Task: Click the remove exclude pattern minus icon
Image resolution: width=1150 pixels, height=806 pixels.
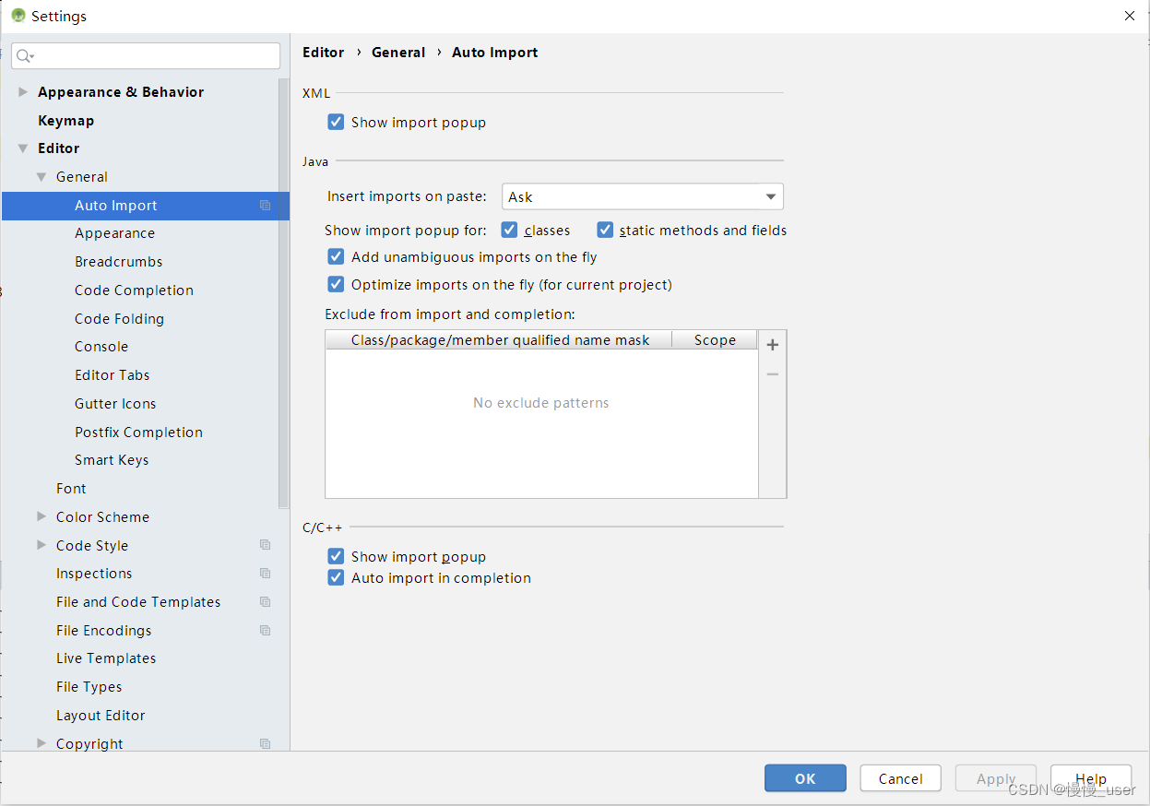Action: 773,373
